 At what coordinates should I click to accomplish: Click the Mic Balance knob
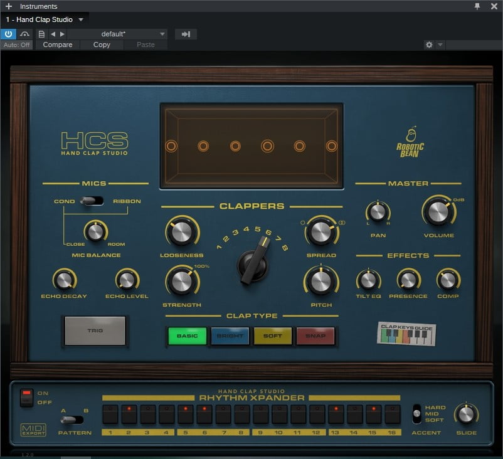point(95,231)
